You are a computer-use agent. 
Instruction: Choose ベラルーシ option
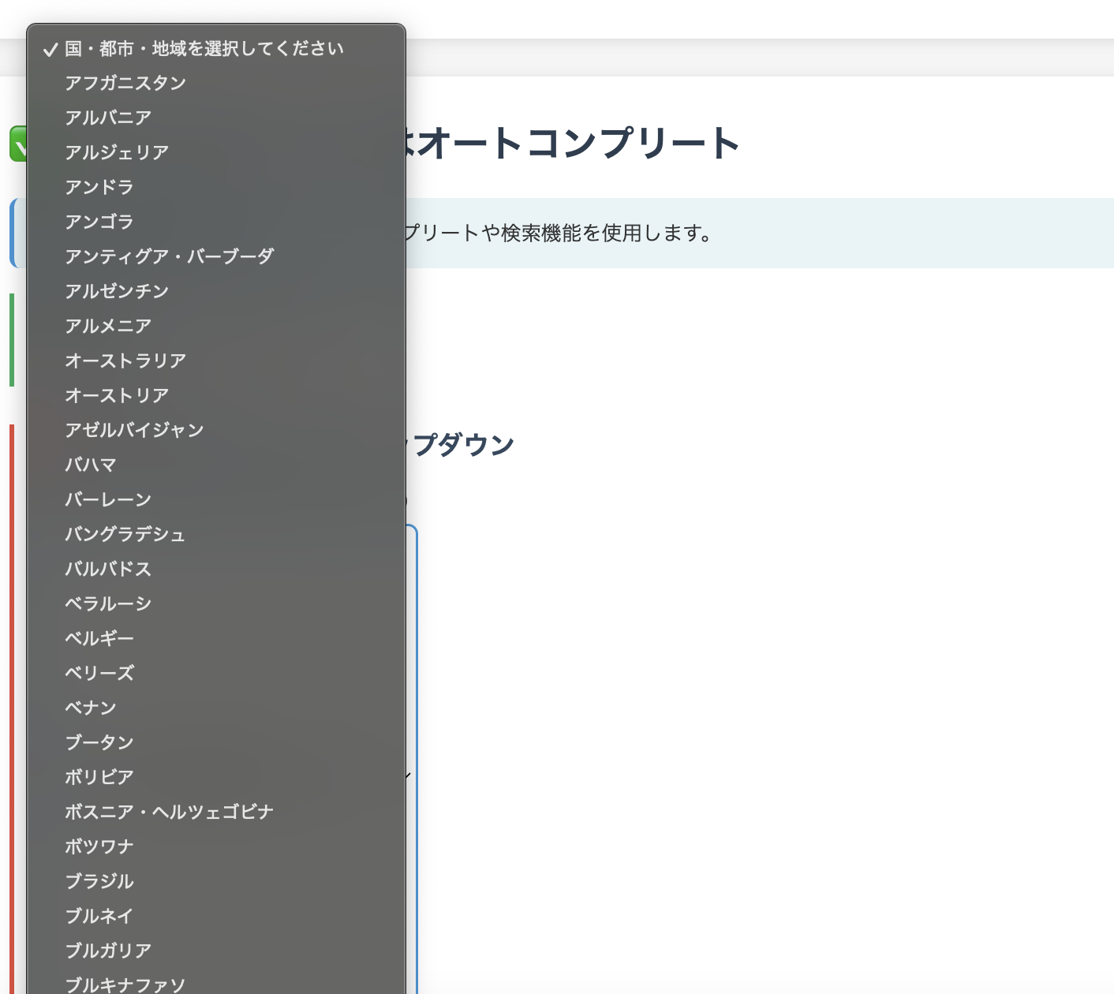coord(216,604)
